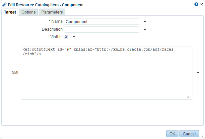The image size is (205, 139).
Task: Click the blue help question mark icon
Action: [x=196, y=4]
